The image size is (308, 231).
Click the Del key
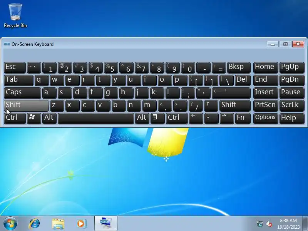(x=243, y=80)
